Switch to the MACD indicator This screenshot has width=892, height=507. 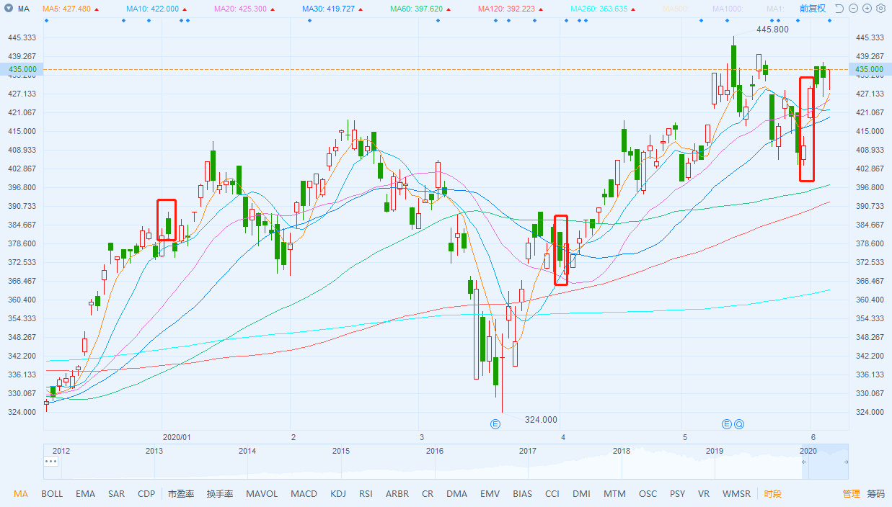(304, 494)
